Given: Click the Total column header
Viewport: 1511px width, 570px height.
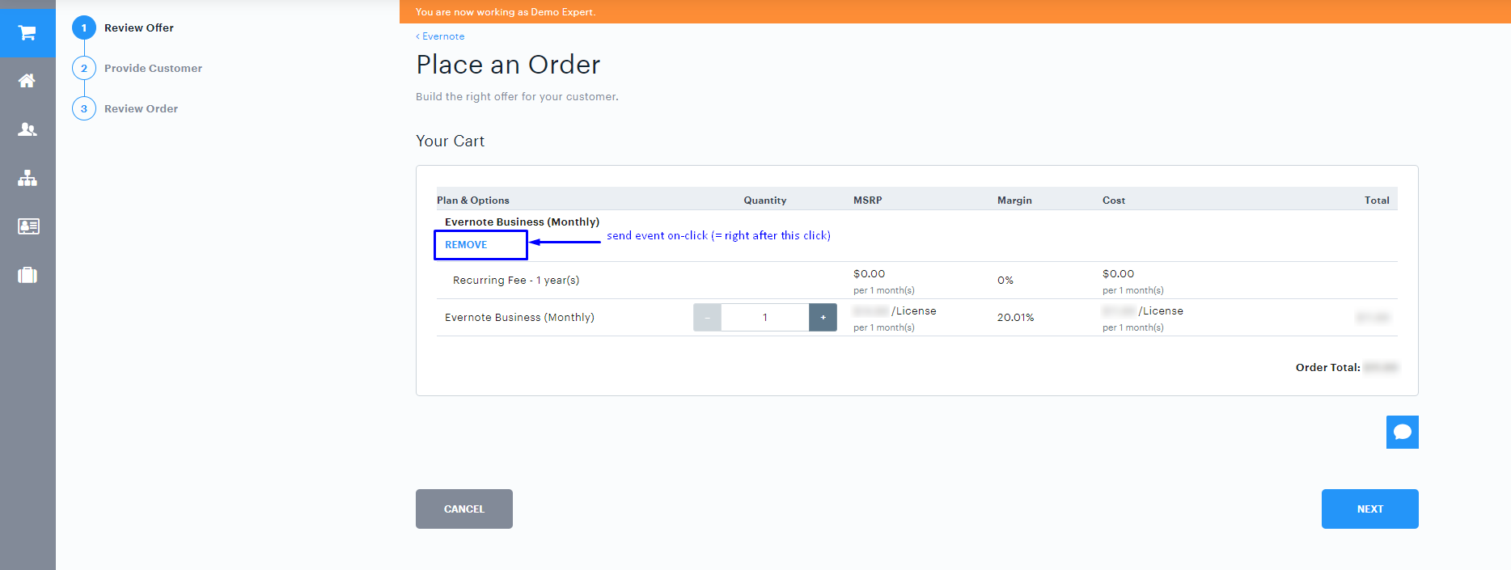Looking at the screenshot, I should (1377, 201).
